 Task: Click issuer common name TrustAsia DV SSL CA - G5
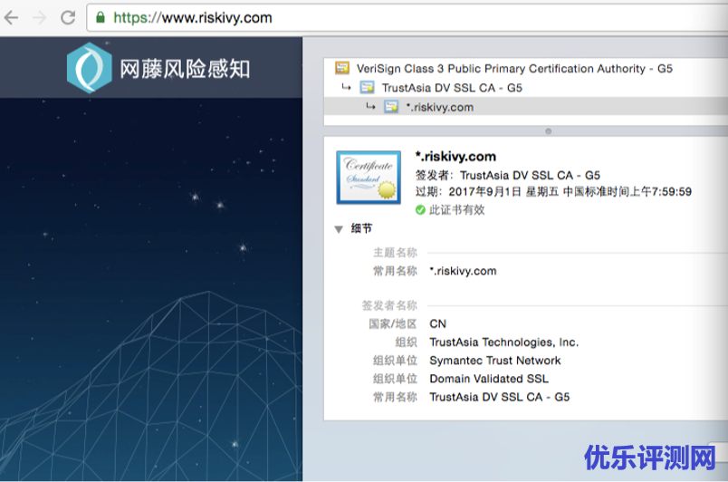pyautogui.click(x=500, y=397)
